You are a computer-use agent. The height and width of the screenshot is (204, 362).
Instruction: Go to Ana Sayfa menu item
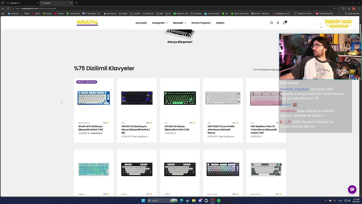141,23
